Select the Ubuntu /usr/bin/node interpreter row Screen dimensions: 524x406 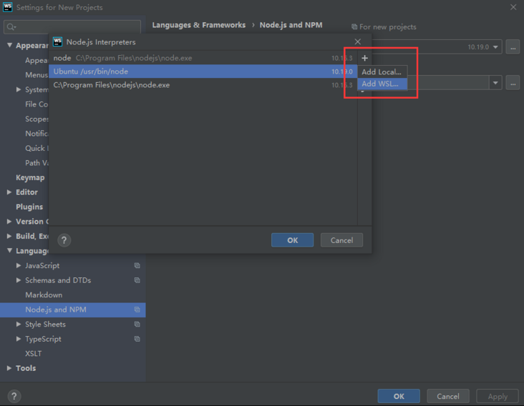[x=193, y=71]
